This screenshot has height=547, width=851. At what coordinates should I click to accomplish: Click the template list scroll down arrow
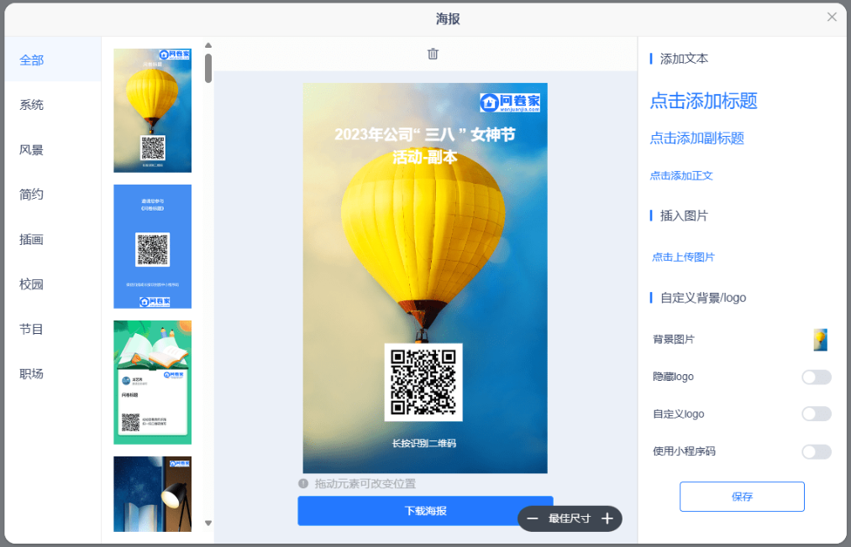pyautogui.click(x=208, y=524)
